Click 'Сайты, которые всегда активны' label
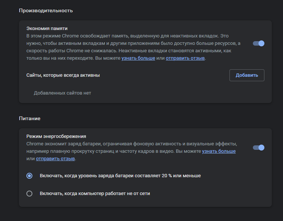Screen dimensions: 283x221 pyautogui.click(x=63, y=75)
